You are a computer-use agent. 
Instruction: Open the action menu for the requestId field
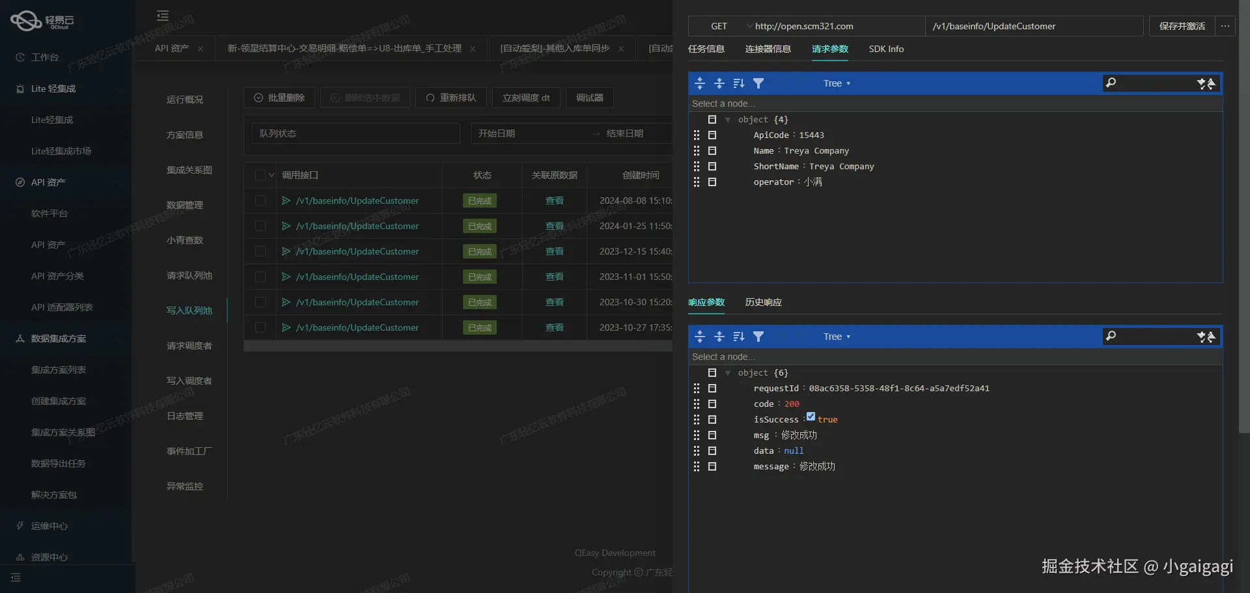pyautogui.click(x=712, y=389)
